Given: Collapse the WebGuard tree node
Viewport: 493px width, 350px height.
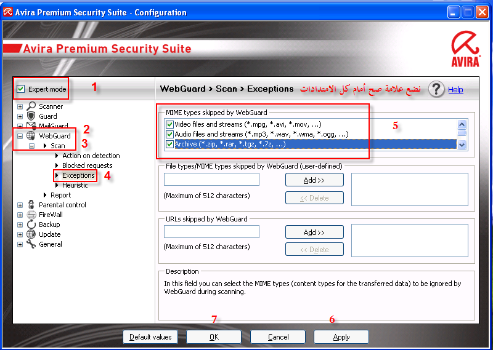Looking at the screenshot, I should click(x=20, y=136).
